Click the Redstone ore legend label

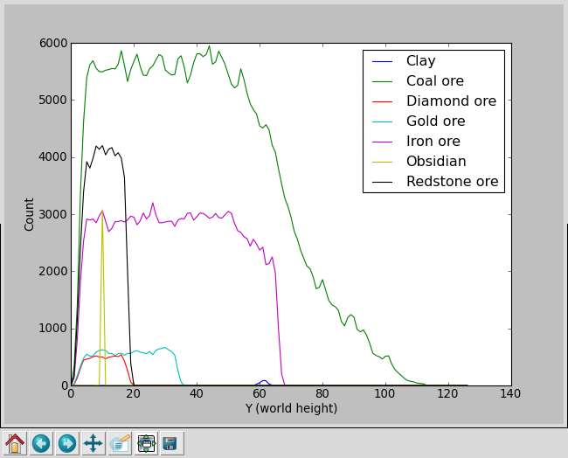click(452, 182)
